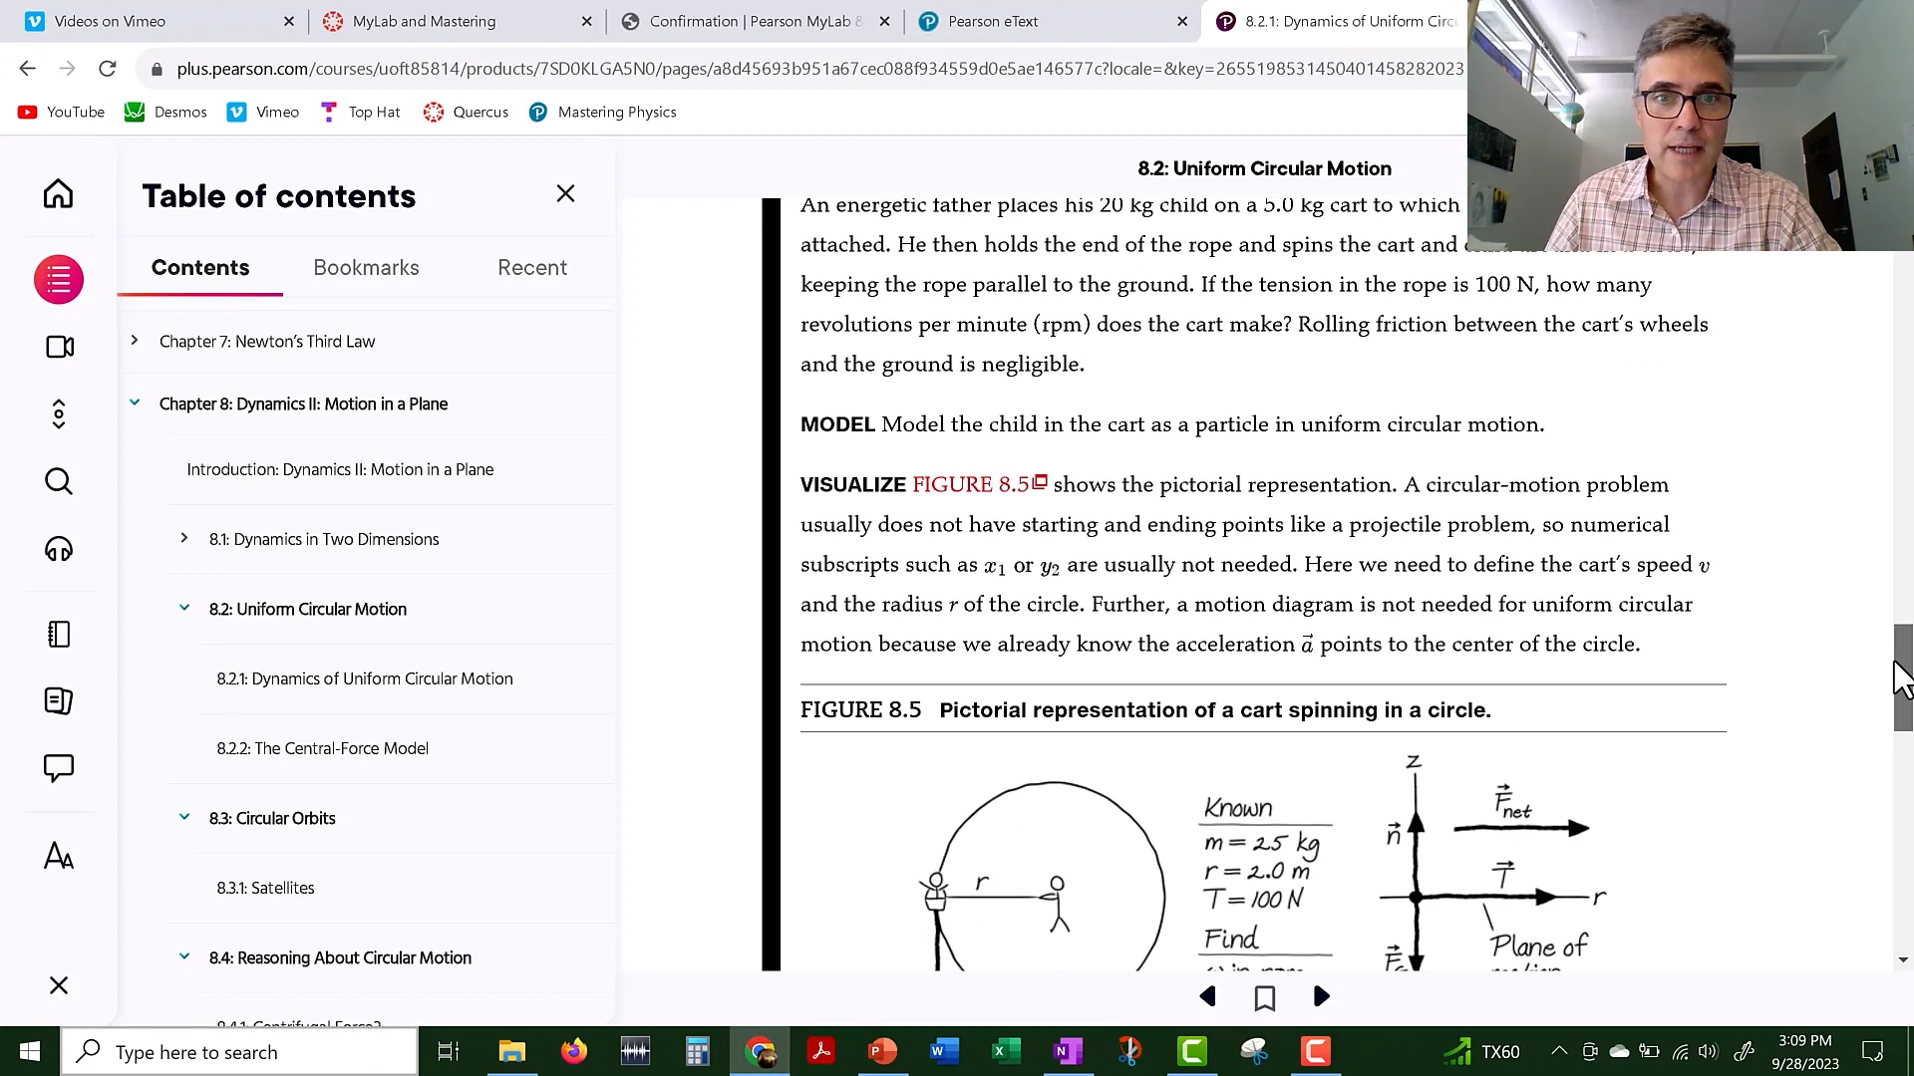1914x1076 pixels.
Task: Open Mastering Physics from the bookmarks bar
Action: (602, 112)
